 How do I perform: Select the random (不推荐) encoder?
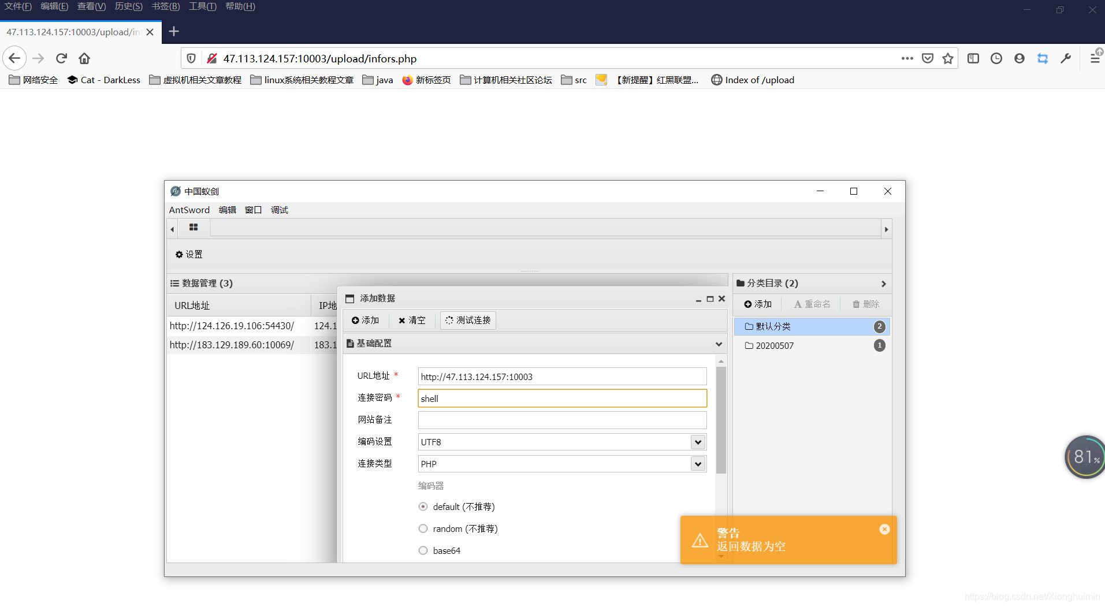point(423,528)
